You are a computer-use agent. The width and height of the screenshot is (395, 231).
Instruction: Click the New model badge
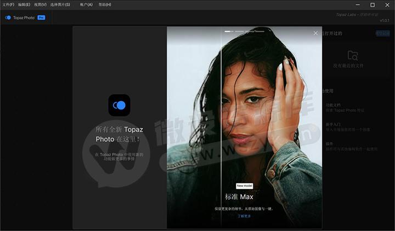point(244,186)
